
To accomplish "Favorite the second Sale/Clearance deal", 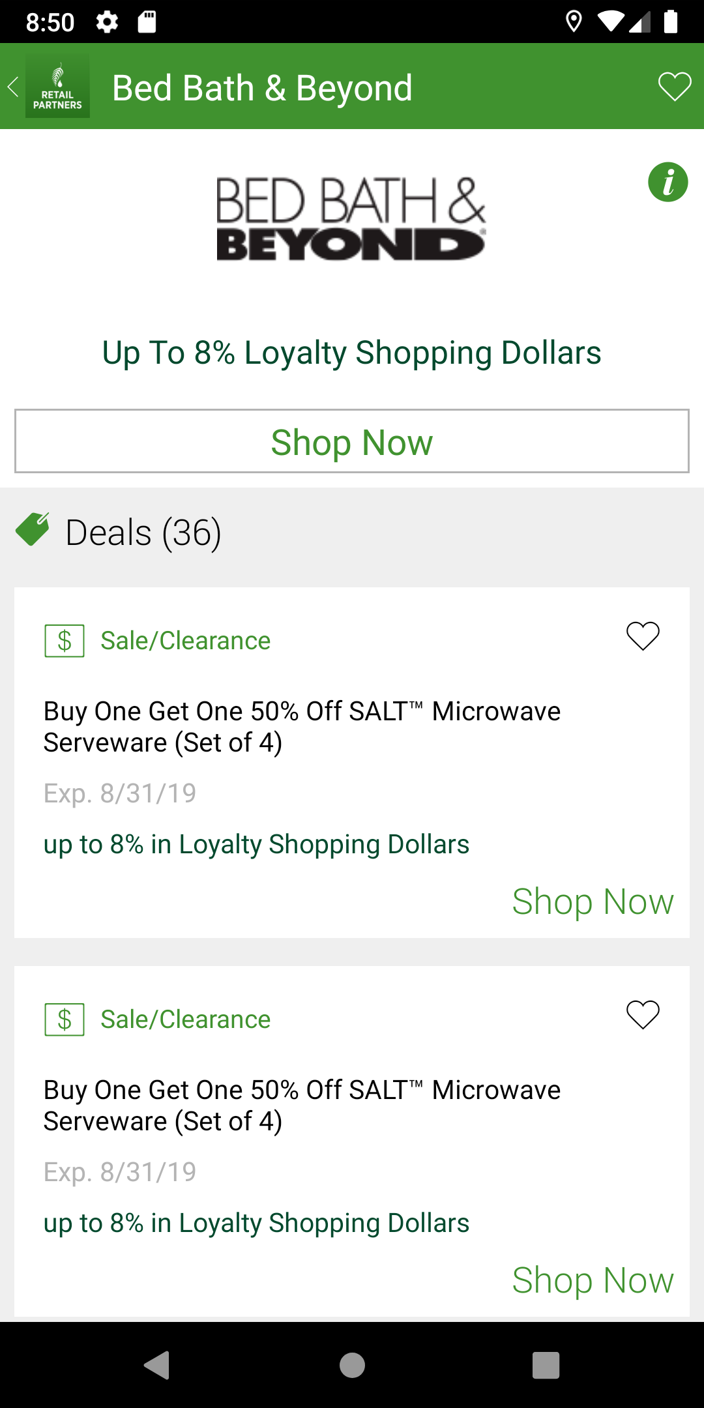I will [643, 1014].
